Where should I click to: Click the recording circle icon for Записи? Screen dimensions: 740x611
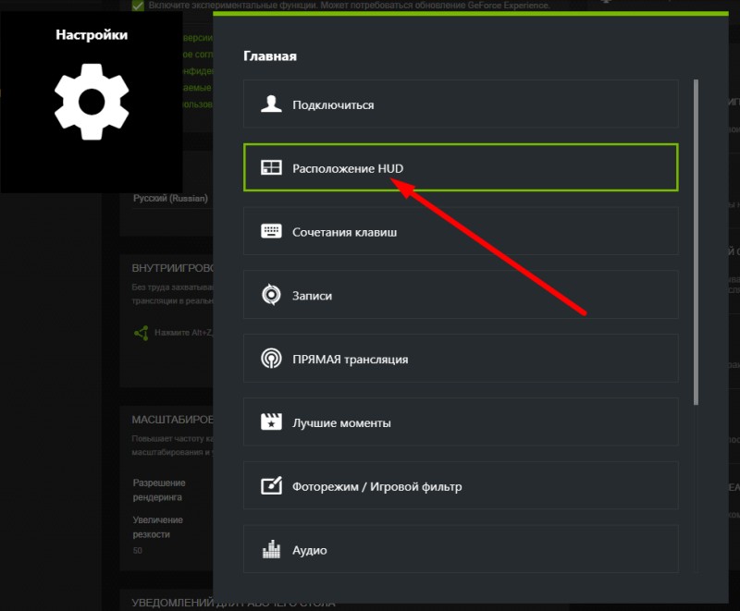(271, 295)
